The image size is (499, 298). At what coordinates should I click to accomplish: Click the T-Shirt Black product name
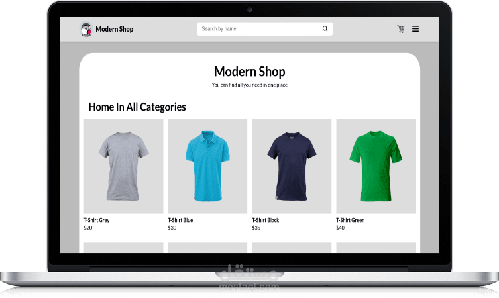pos(266,220)
